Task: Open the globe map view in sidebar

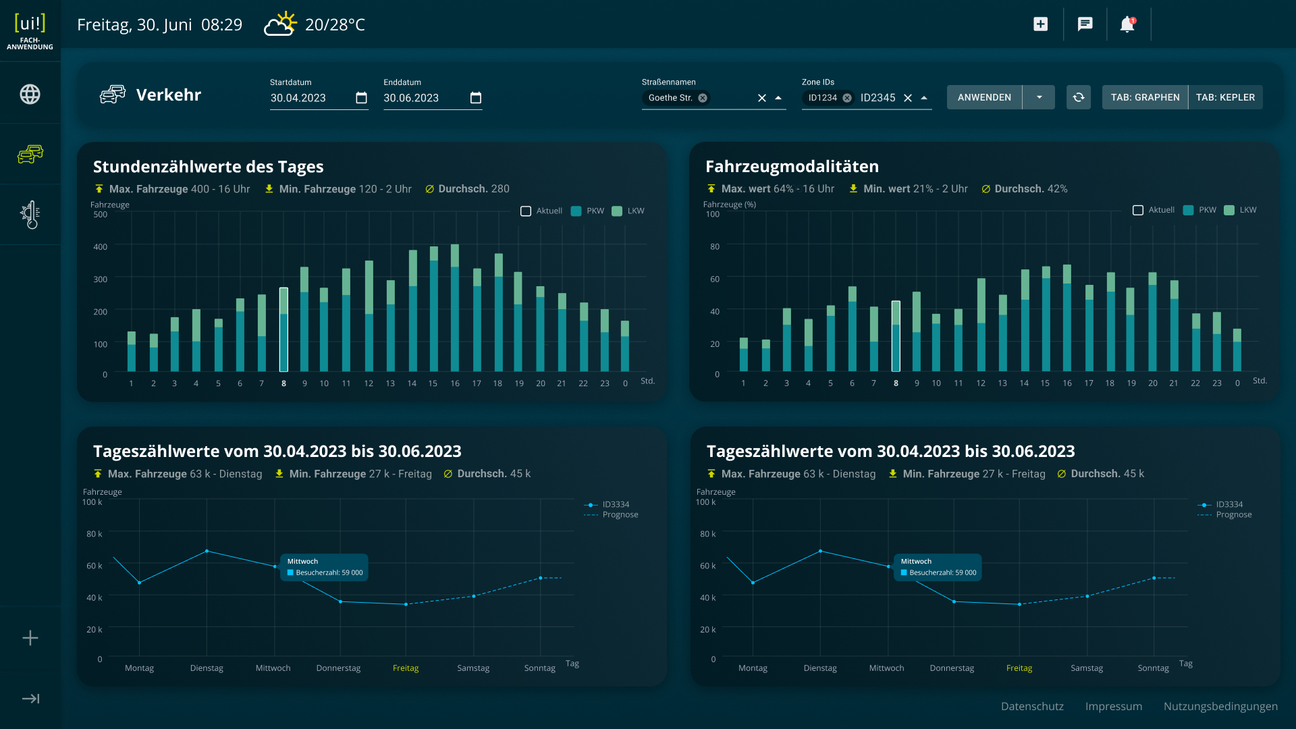Action: (x=30, y=94)
